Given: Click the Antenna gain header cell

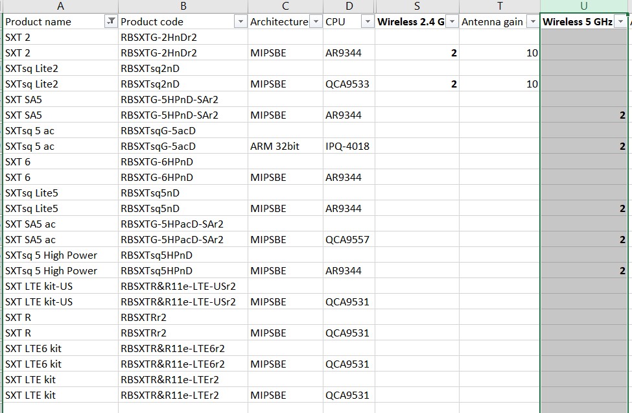Looking at the screenshot, I should 500,22.
